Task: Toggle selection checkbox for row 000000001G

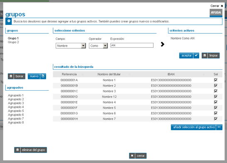Action: tap(216, 113)
